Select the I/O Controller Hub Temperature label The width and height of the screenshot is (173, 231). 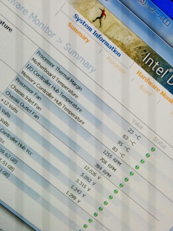click(x=54, y=88)
